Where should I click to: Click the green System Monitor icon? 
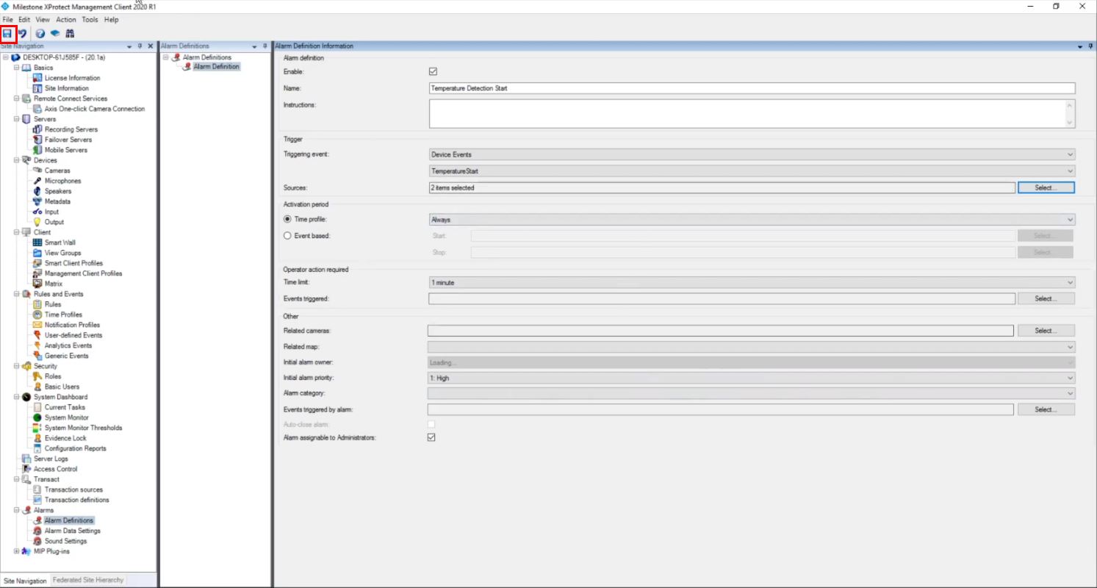coord(38,417)
